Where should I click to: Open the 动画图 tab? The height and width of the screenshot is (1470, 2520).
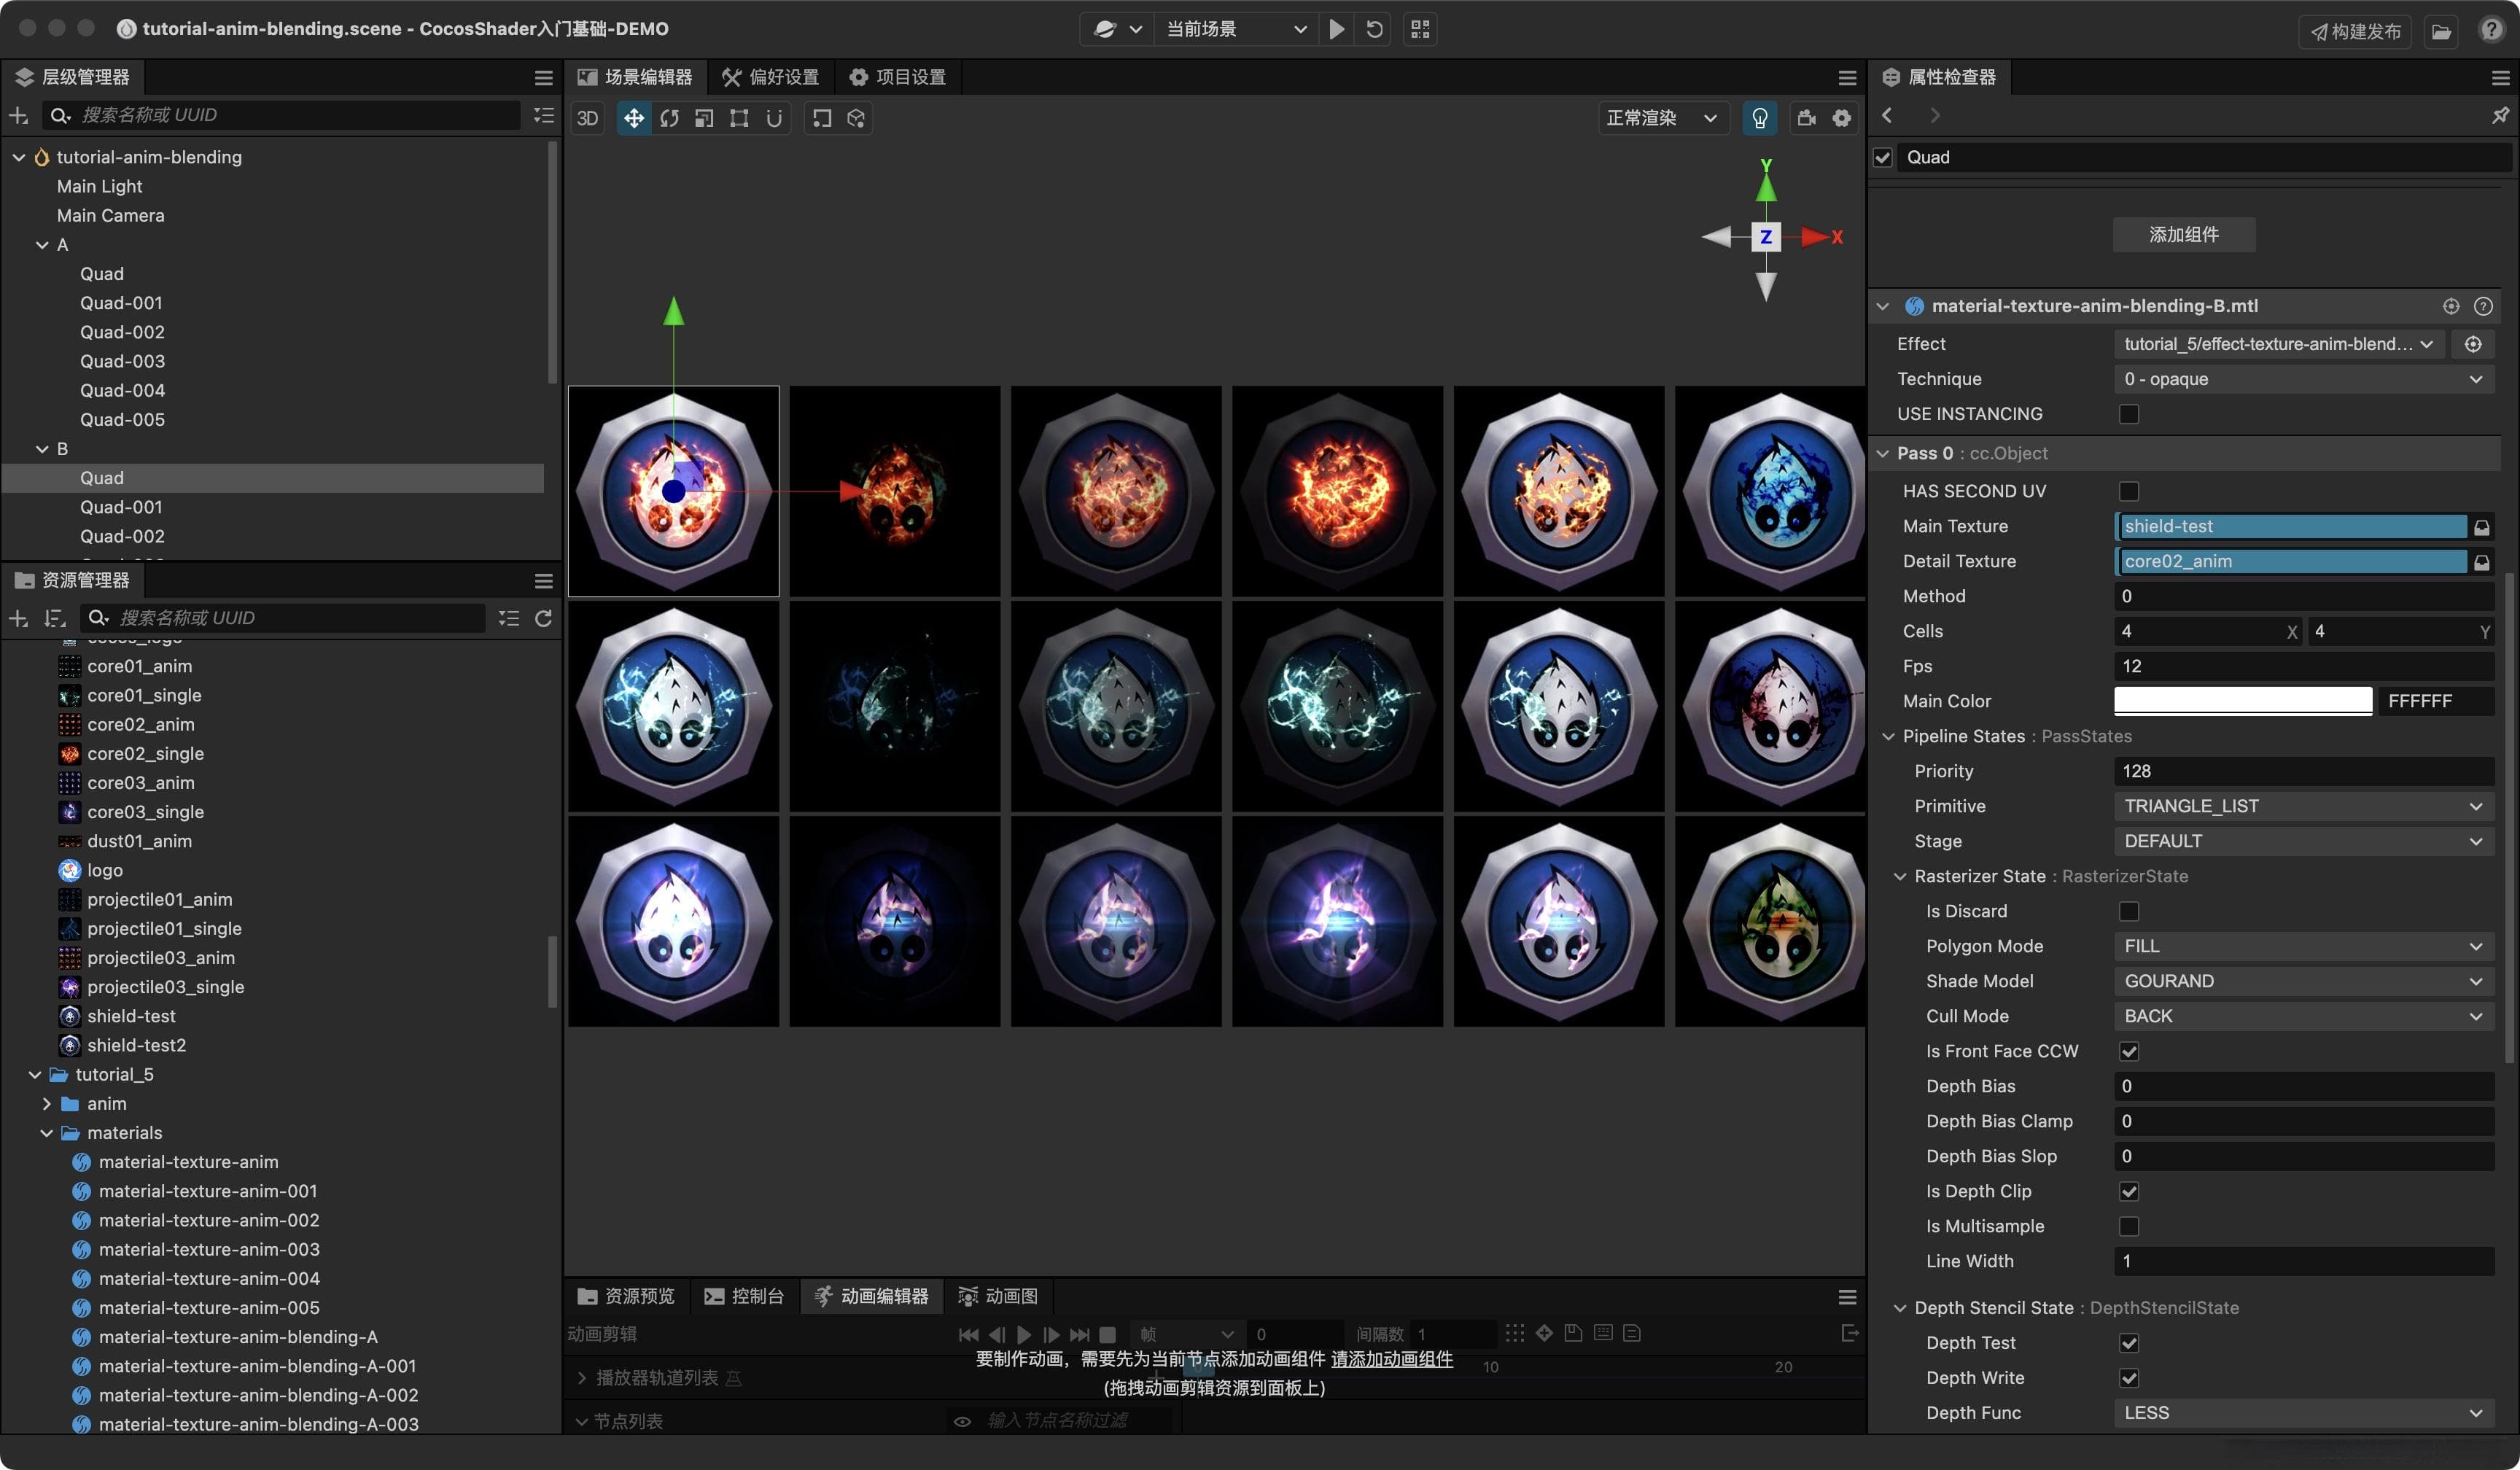[998, 1297]
